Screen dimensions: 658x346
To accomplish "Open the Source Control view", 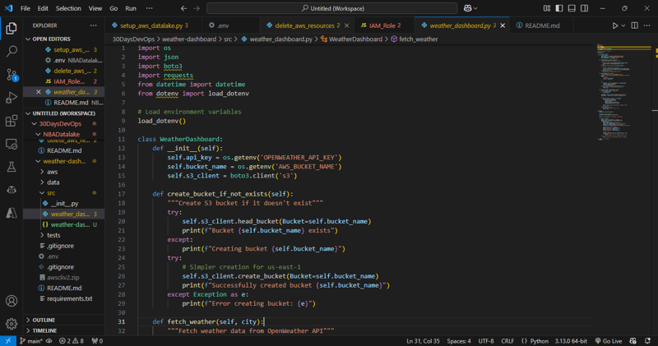I will coord(12,75).
